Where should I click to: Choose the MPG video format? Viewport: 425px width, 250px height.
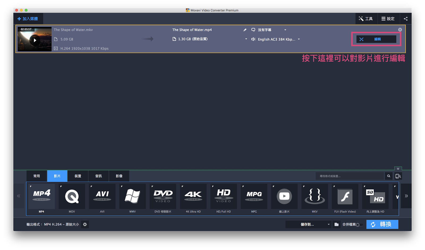click(254, 196)
